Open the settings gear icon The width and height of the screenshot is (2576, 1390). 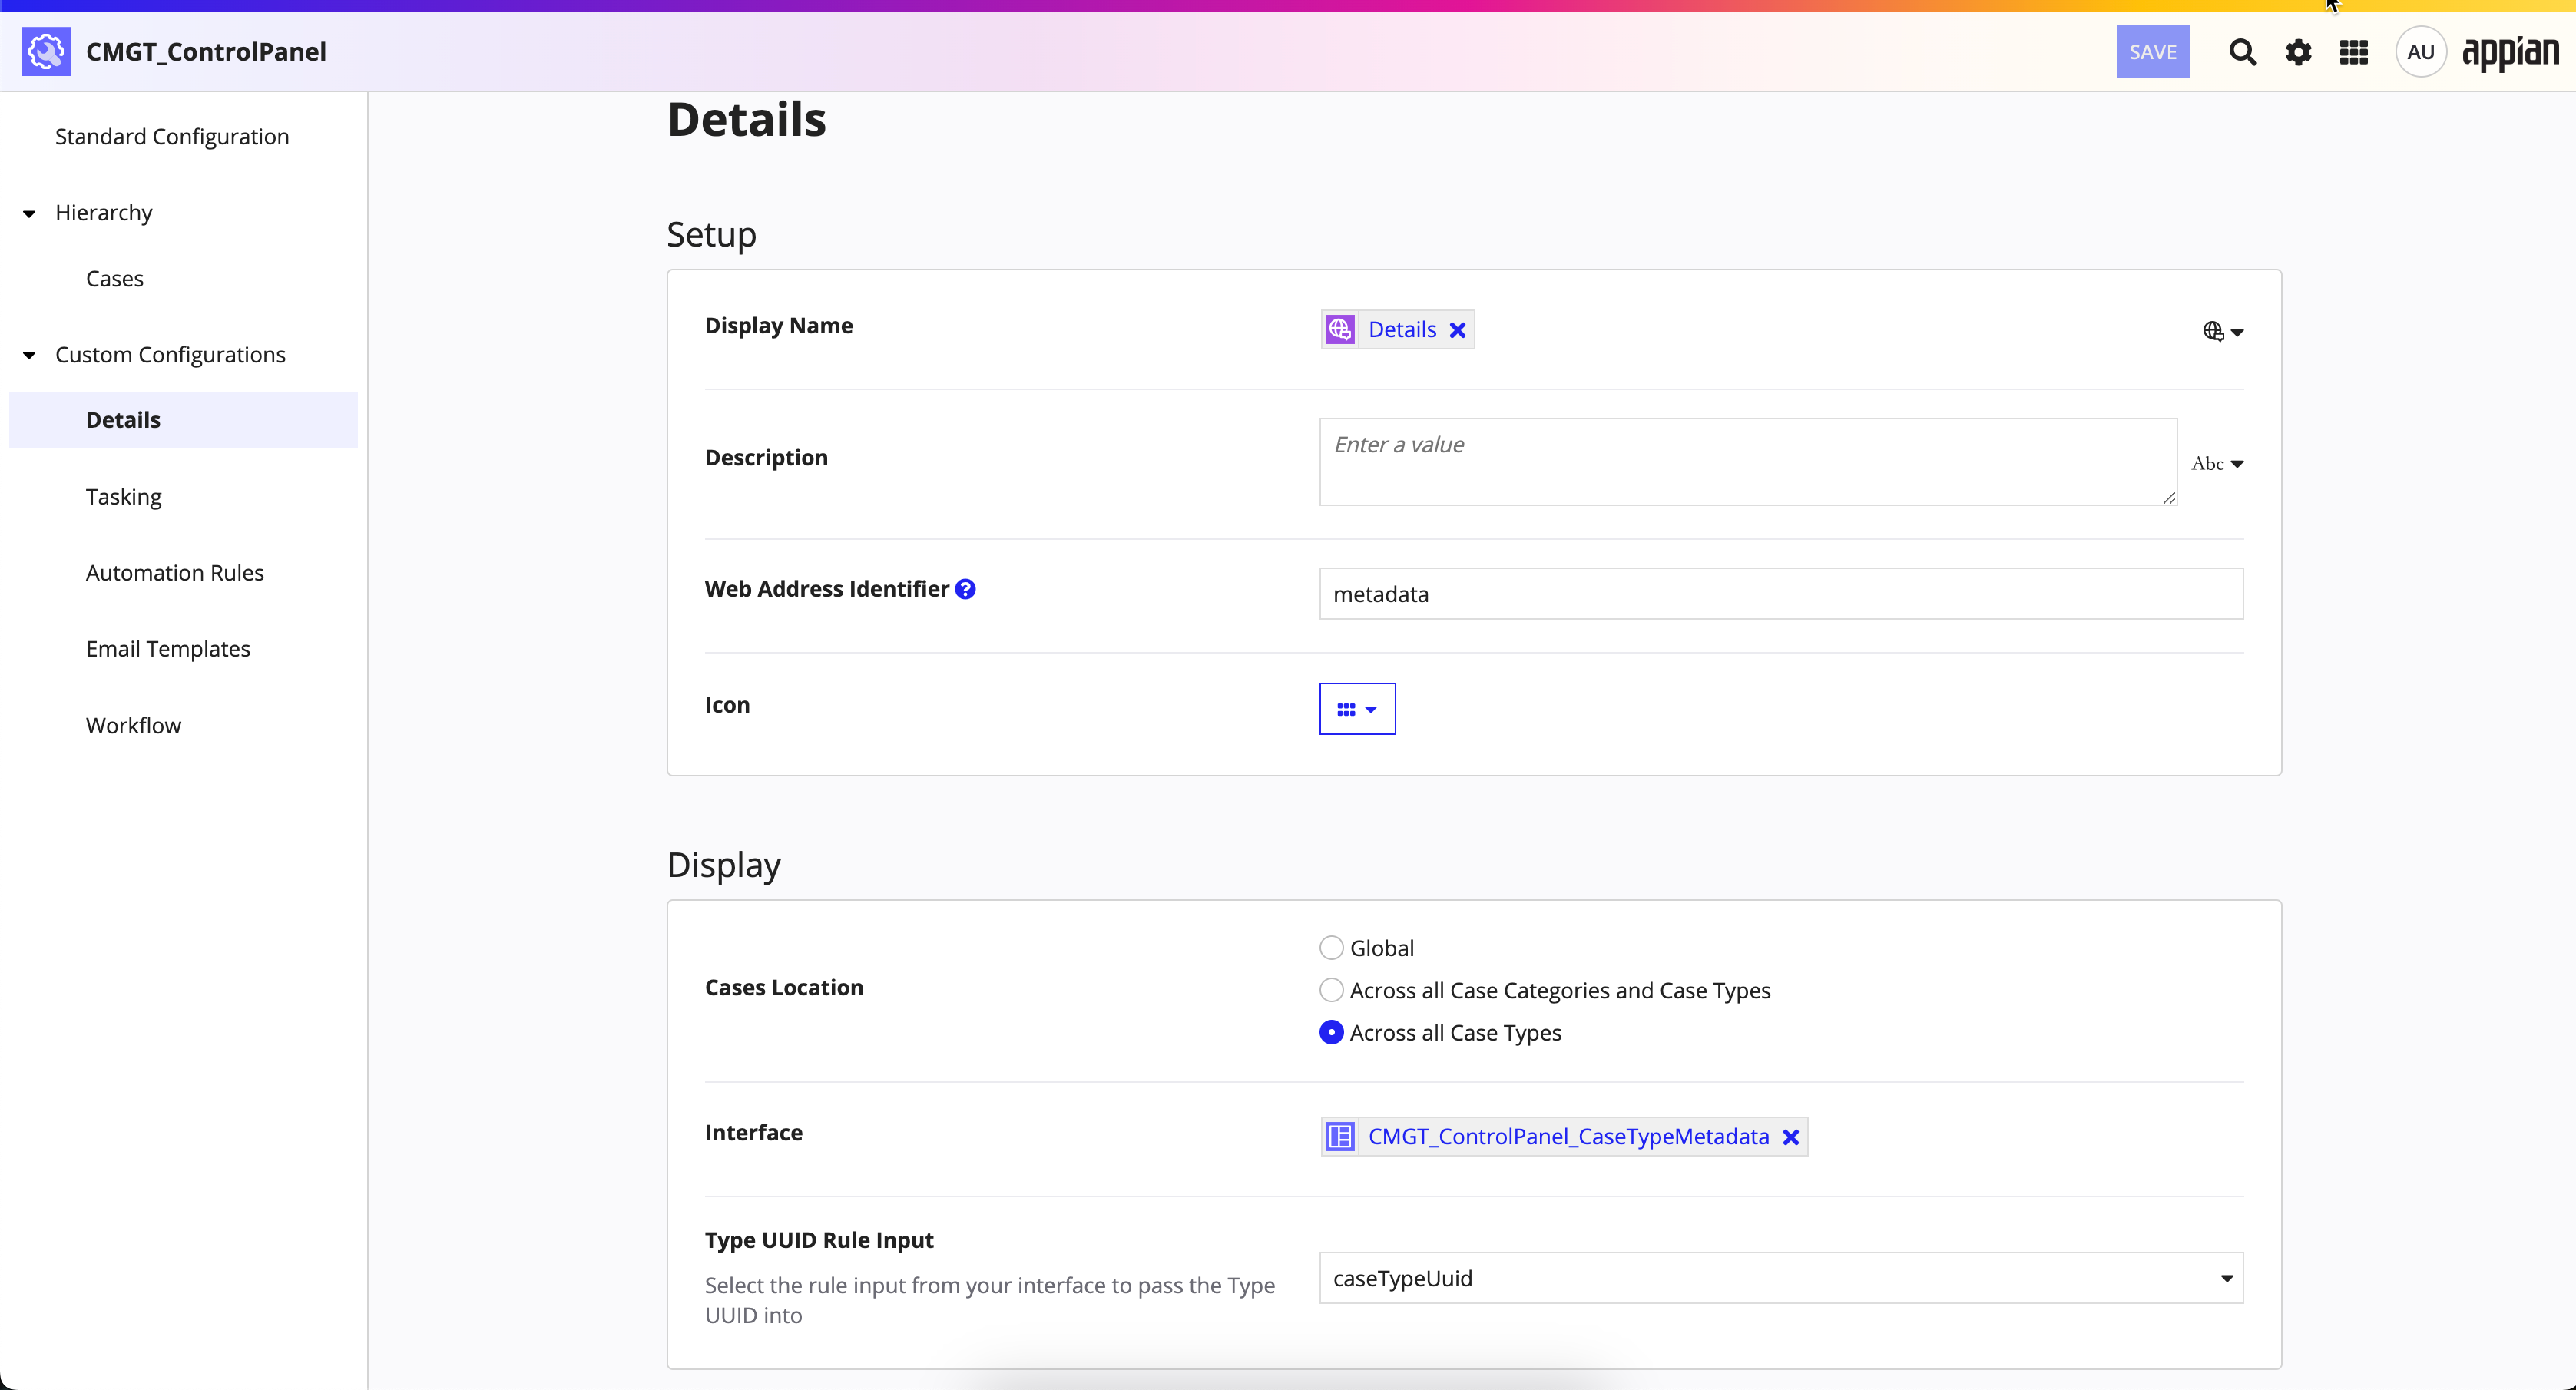click(2298, 52)
